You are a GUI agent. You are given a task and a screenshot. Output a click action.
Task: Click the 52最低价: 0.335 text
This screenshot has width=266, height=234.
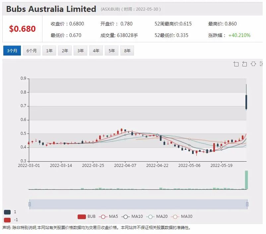tap(171, 35)
